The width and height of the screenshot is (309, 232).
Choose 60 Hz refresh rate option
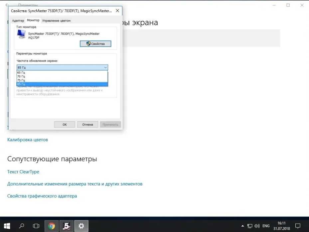(x=62, y=73)
